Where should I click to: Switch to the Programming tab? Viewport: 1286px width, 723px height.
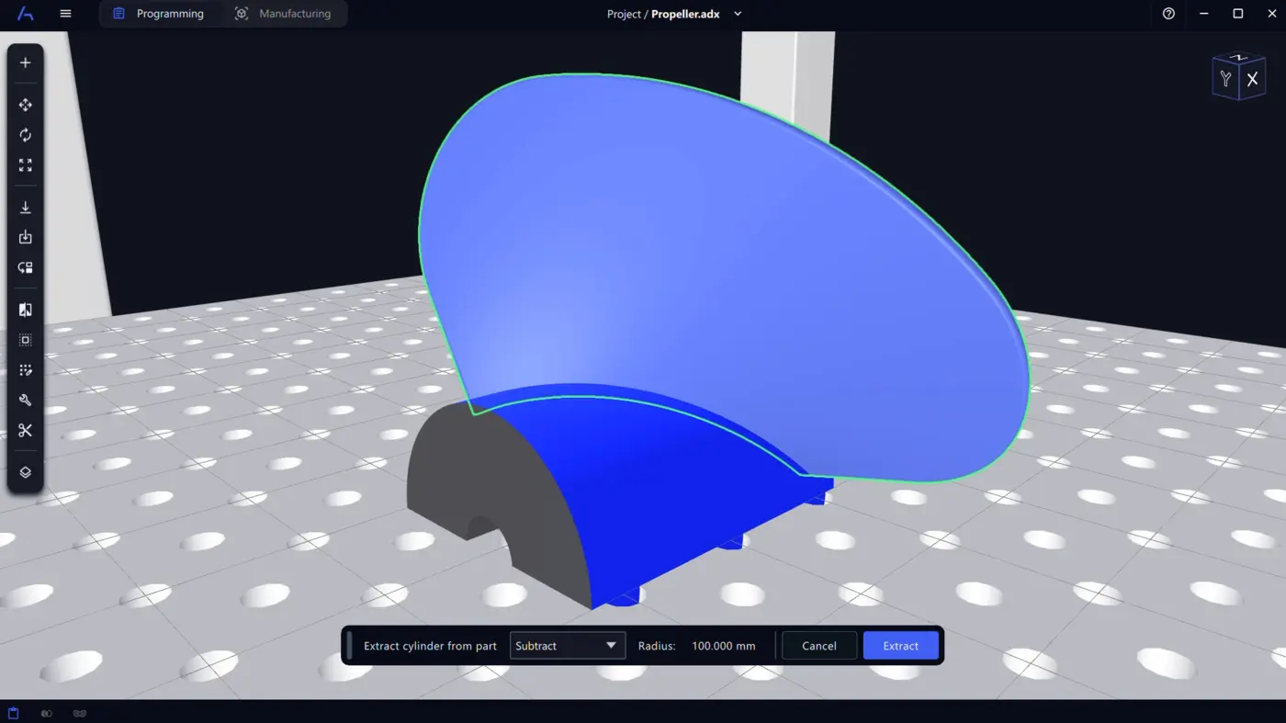(x=159, y=14)
